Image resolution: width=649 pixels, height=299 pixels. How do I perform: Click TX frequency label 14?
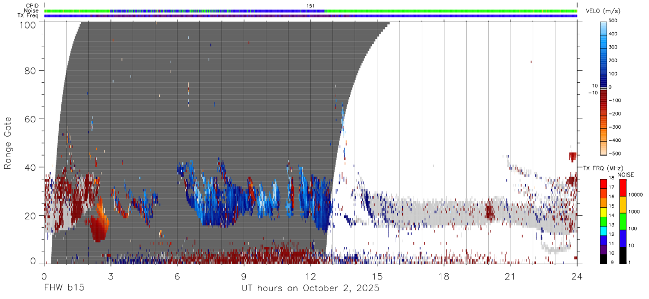point(611,216)
